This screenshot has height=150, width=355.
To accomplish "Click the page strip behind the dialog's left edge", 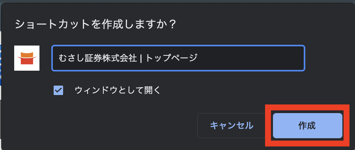I will tap(1, 65).
